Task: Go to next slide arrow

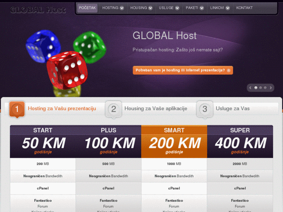Action: pyautogui.click(x=271, y=88)
